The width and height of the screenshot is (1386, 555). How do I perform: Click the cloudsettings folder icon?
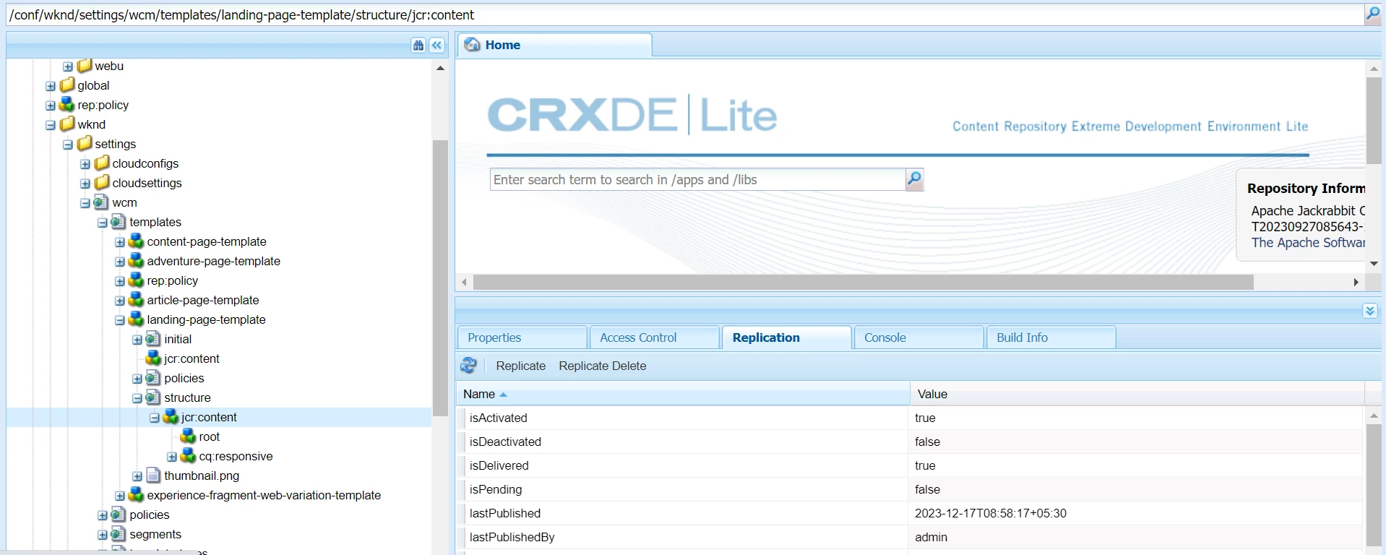pos(102,183)
